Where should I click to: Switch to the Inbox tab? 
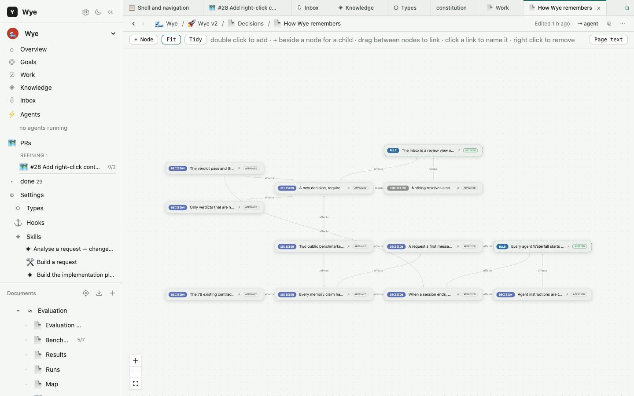pos(311,8)
